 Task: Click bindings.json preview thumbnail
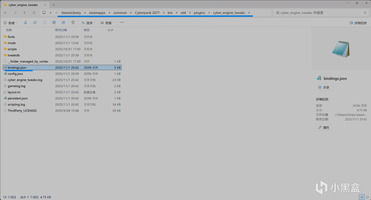[341, 49]
